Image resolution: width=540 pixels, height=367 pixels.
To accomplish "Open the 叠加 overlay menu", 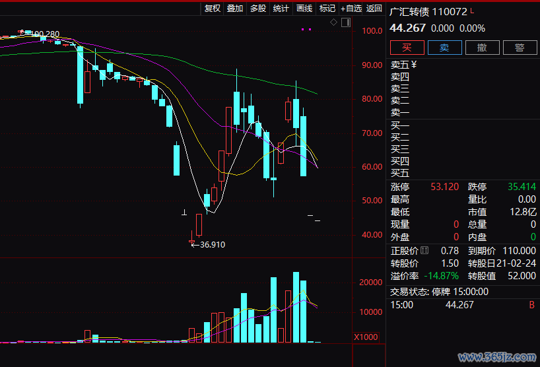I will (235, 8).
